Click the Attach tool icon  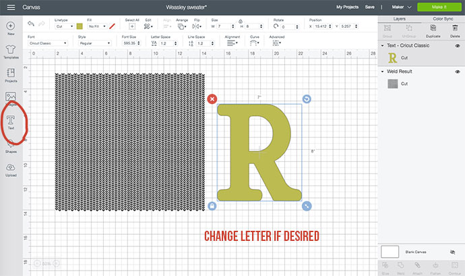point(417,265)
